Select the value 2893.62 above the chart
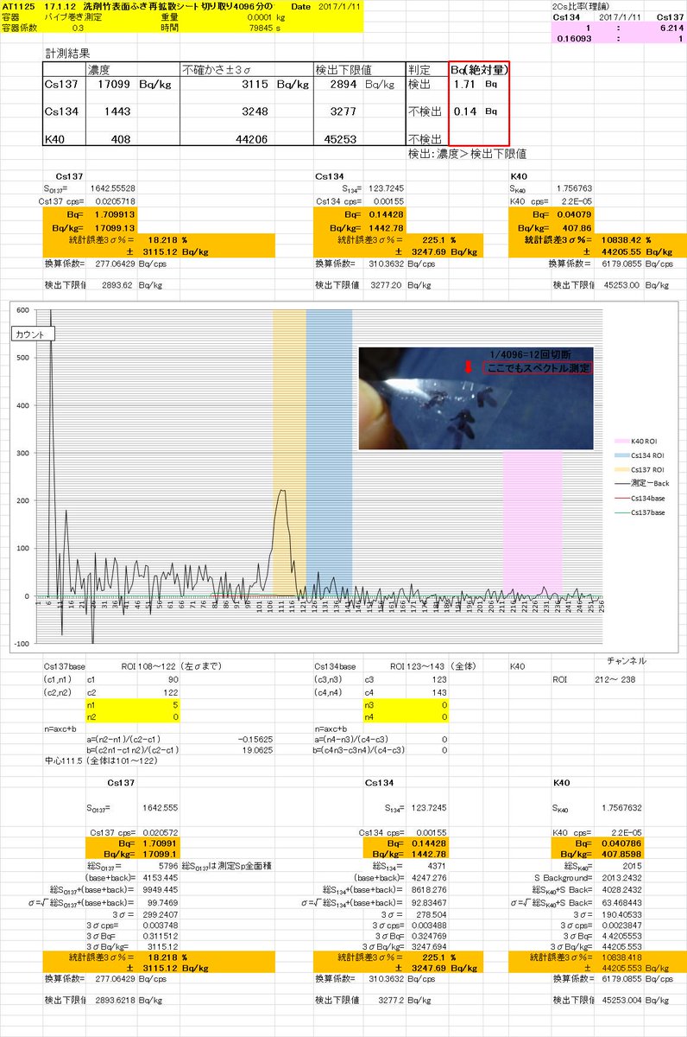 117,284
